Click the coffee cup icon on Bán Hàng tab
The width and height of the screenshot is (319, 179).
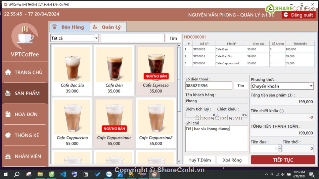tap(54, 27)
